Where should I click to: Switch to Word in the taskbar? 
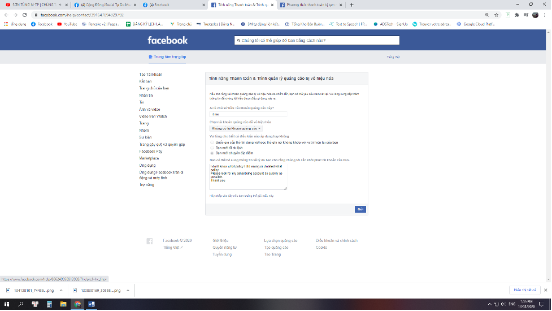click(x=92, y=304)
